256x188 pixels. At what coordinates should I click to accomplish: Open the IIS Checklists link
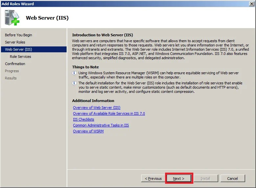click(83, 119)
